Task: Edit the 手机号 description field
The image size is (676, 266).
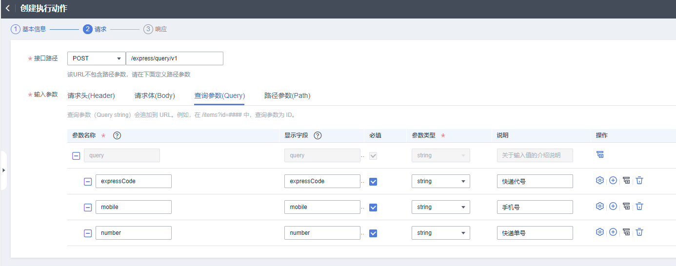Action: (535, 207)
